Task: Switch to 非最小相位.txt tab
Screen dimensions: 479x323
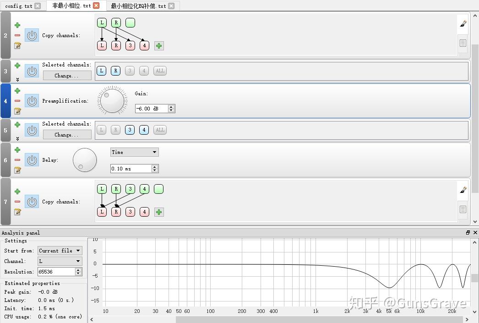Action: 71,6
